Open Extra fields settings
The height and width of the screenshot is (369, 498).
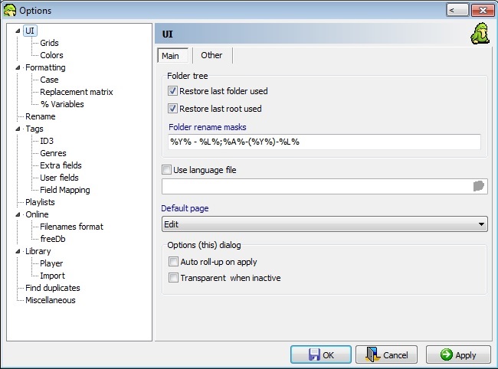coord(61,165)
